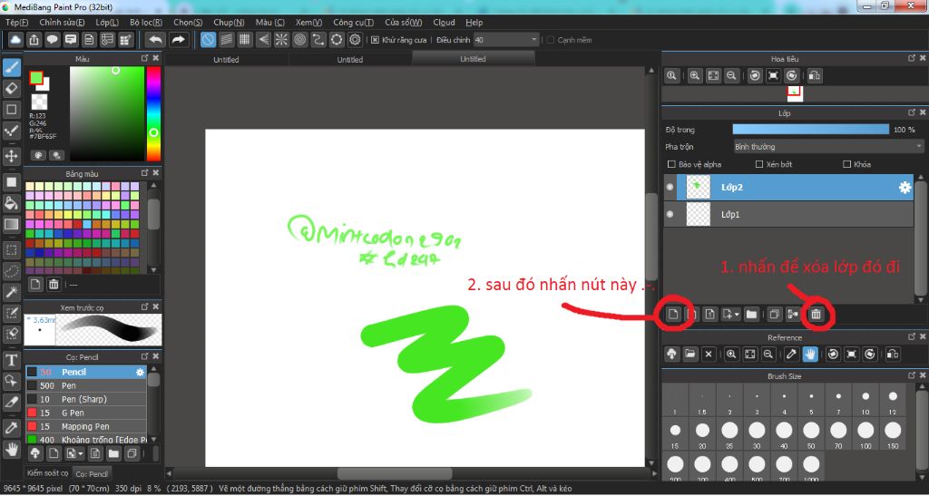
Task: Add a new layer in the layer panel
Action: tap(673, 315)
